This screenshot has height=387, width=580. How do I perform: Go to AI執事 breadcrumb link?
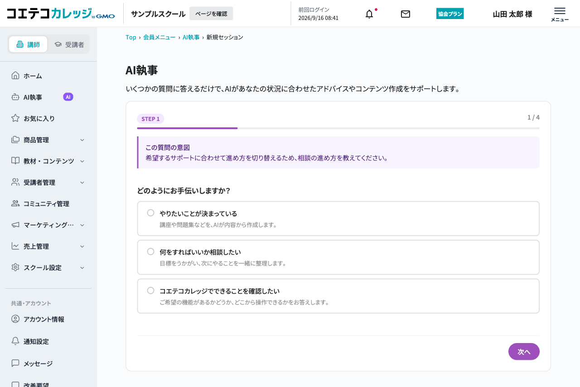pyautogui.click(x=191, y=37)
